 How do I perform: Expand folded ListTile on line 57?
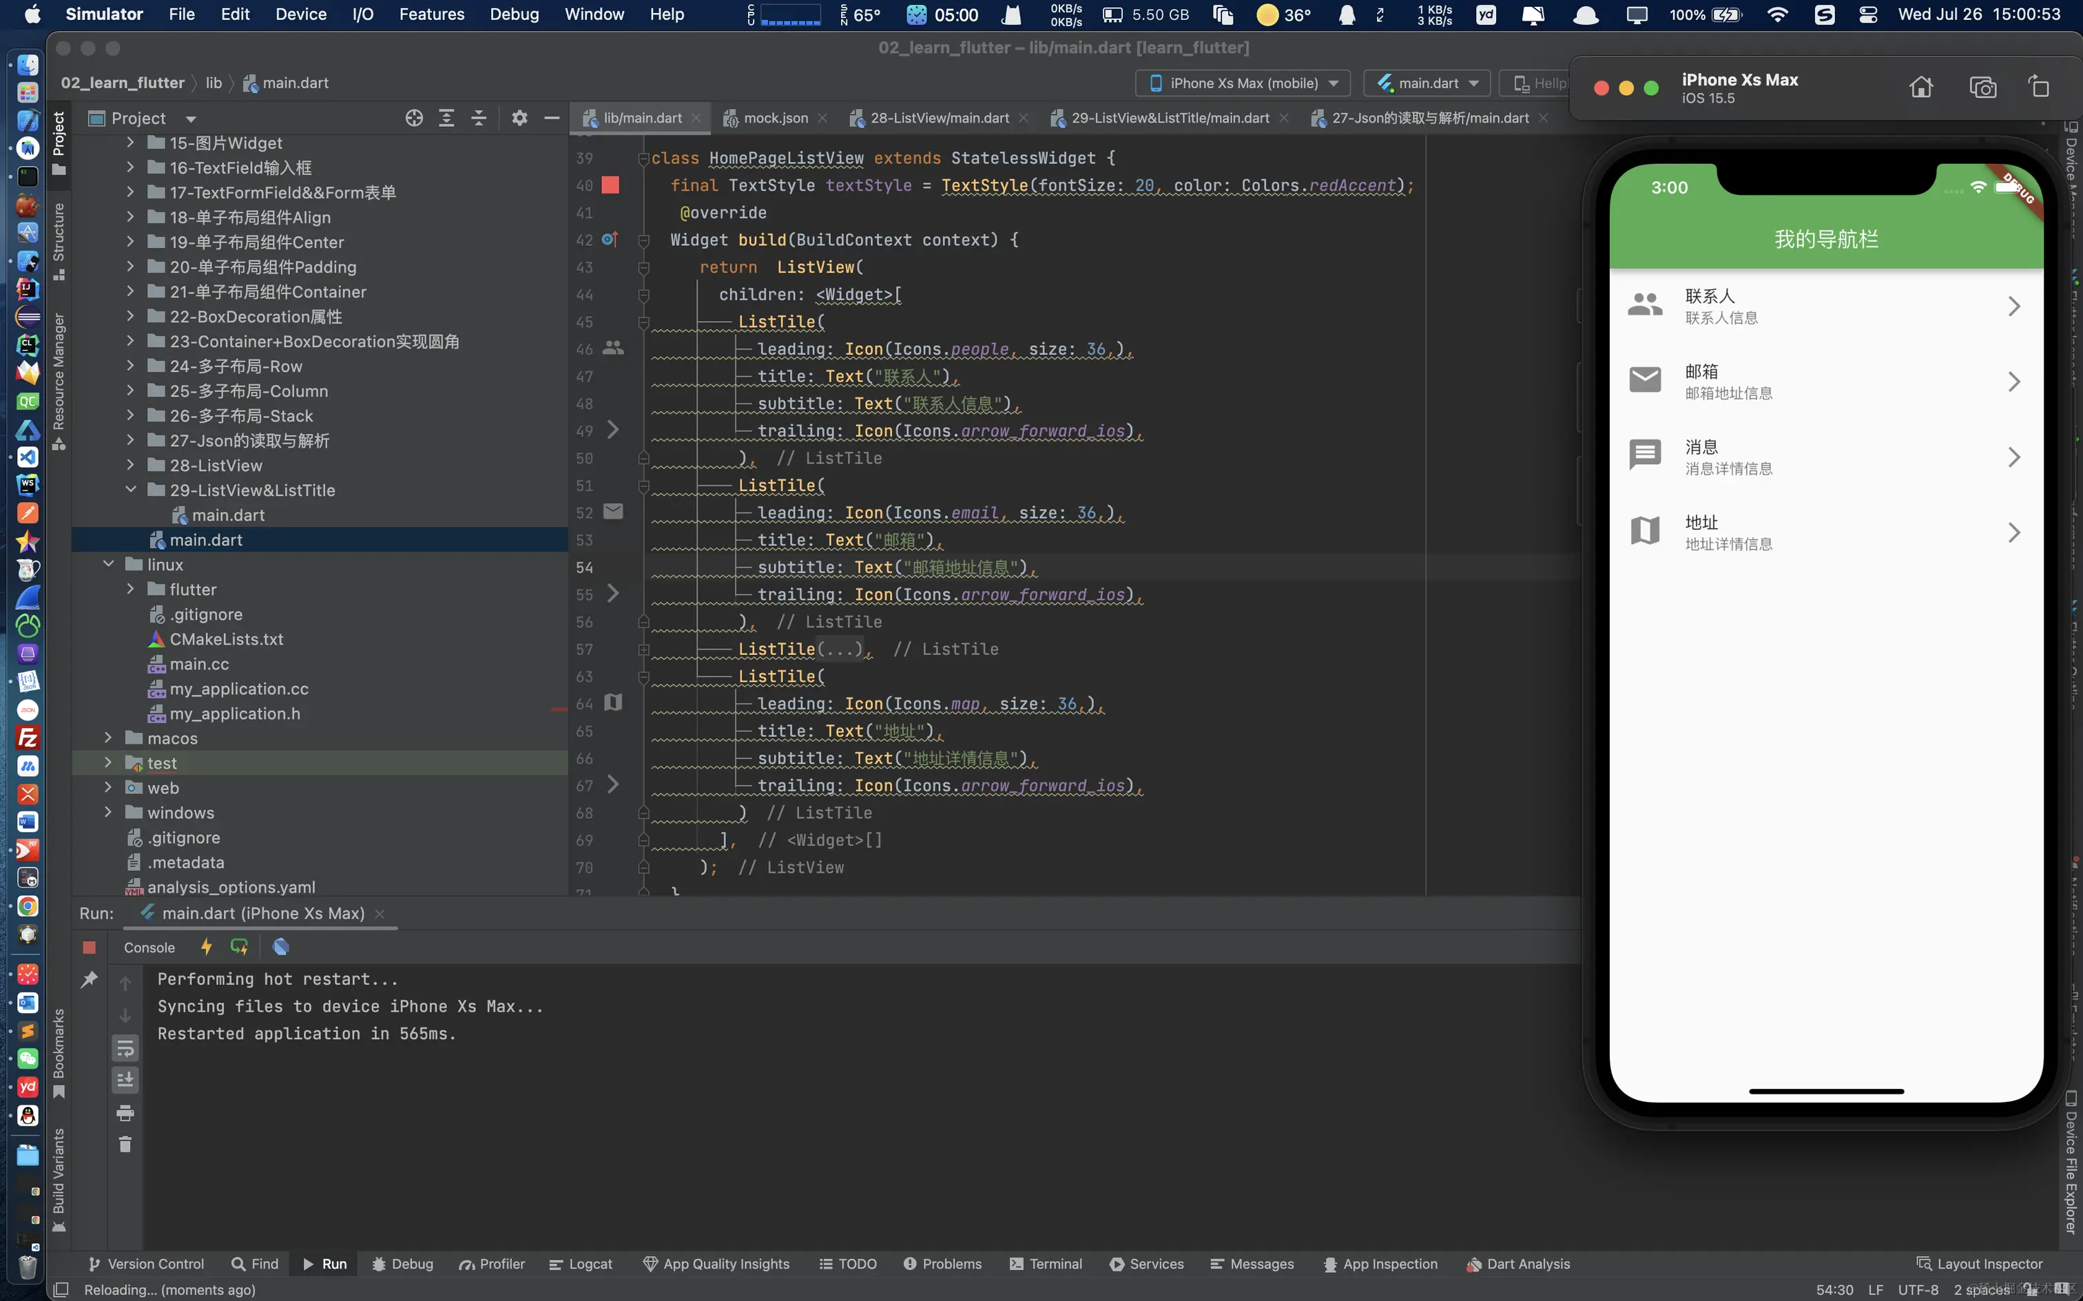coord(643,649)
